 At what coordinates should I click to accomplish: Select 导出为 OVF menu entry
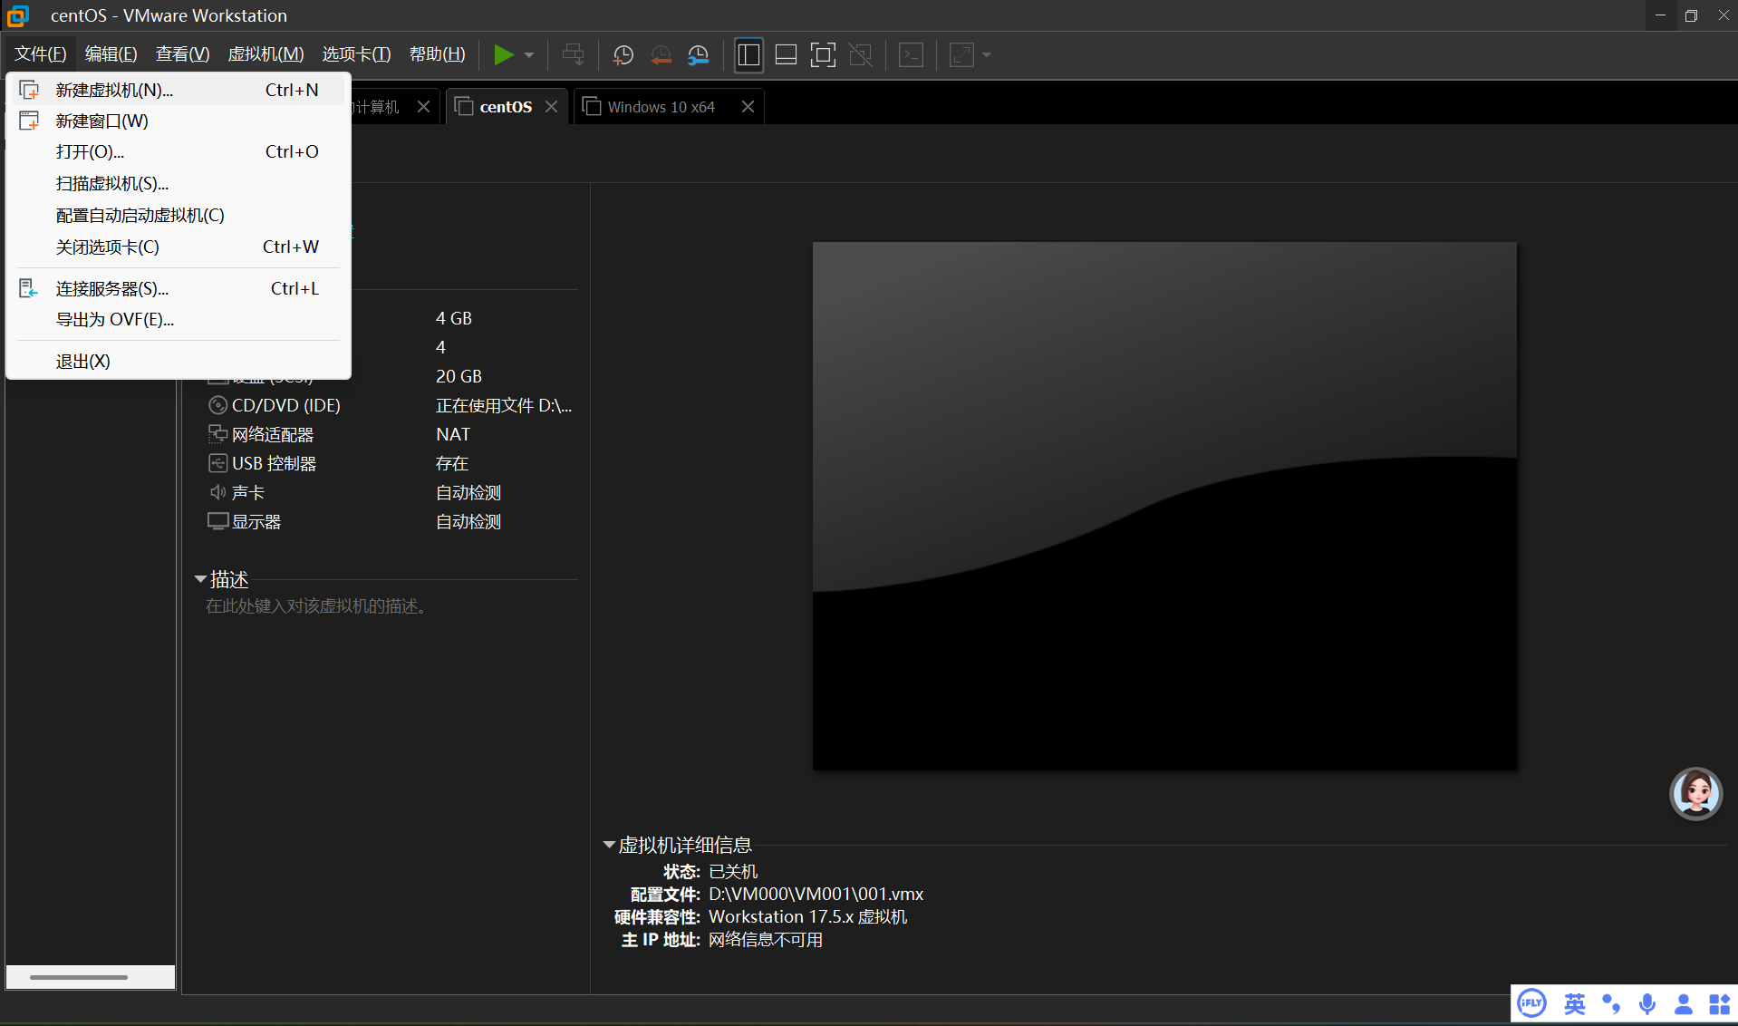click(x=179, y=319)
